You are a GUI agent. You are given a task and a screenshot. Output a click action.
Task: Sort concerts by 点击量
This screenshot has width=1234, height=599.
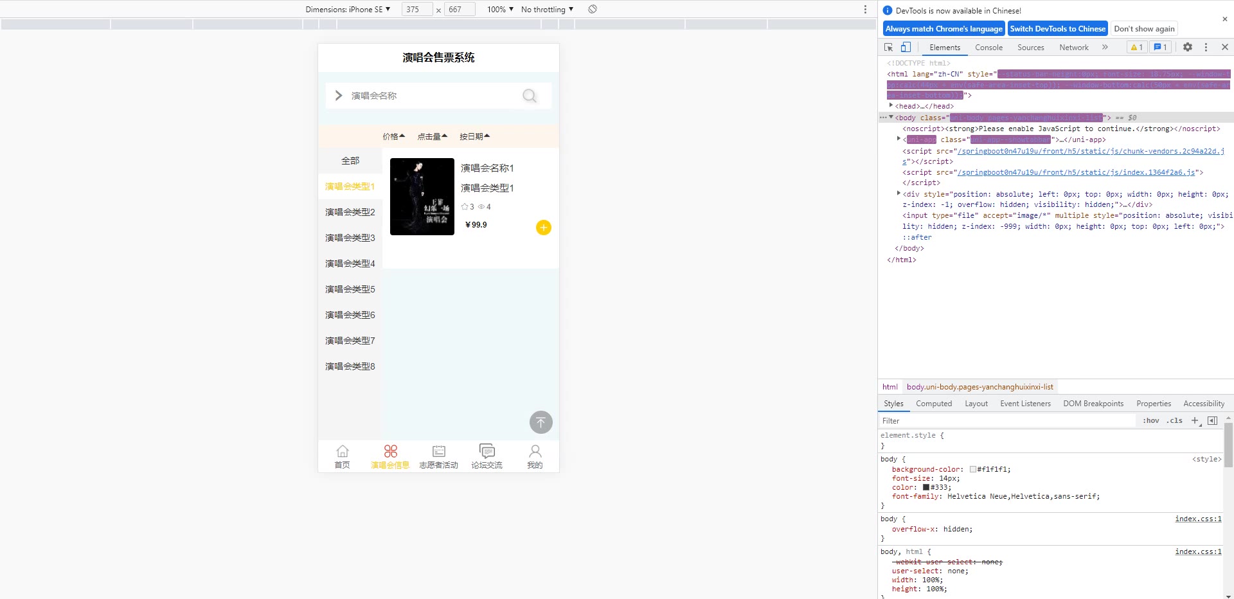[433, 136]
